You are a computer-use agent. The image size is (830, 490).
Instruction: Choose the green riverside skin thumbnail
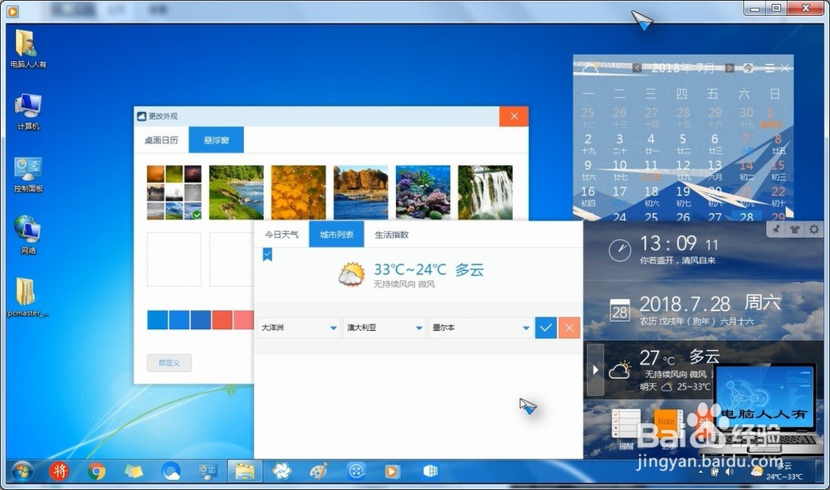tap(236, 192)
